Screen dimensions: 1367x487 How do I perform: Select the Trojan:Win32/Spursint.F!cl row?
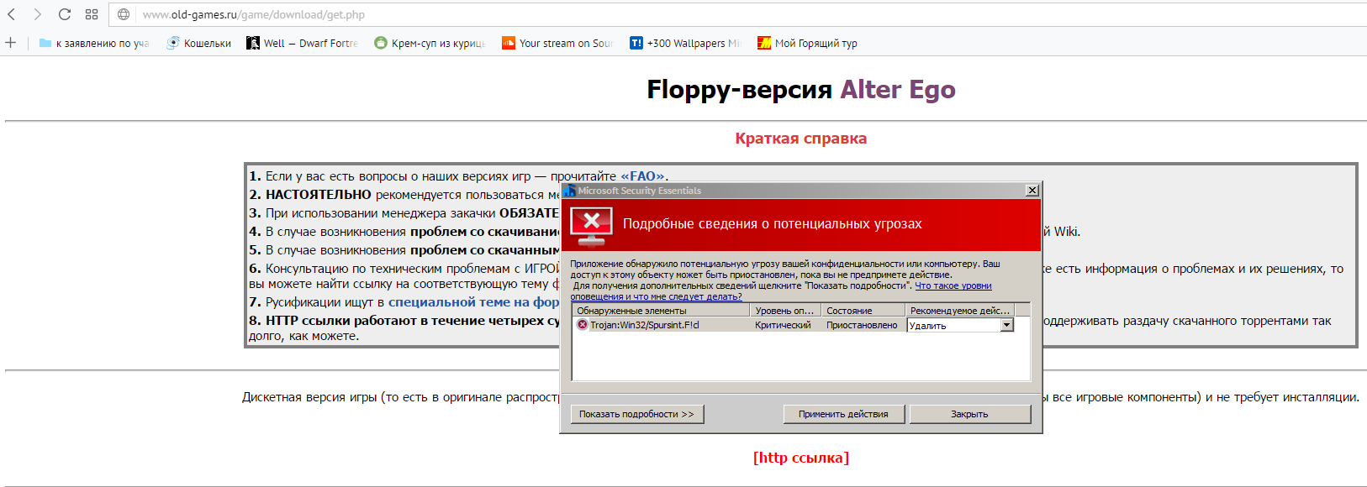tap(793, 325)
